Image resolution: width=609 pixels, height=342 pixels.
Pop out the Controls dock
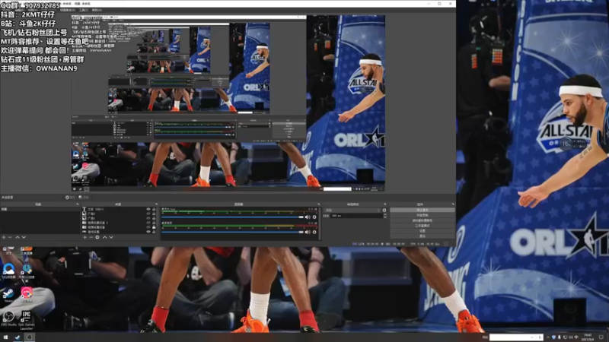coord(453,204)
